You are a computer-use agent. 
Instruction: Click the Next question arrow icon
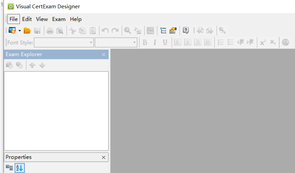pos(210,31)
